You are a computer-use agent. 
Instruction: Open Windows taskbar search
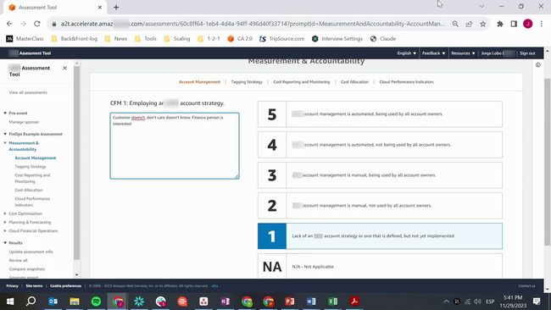[x=31, y=302]
